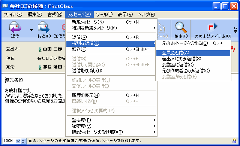Select 元のメッセージを含める option
240x146 pixels.
[193, 43]
